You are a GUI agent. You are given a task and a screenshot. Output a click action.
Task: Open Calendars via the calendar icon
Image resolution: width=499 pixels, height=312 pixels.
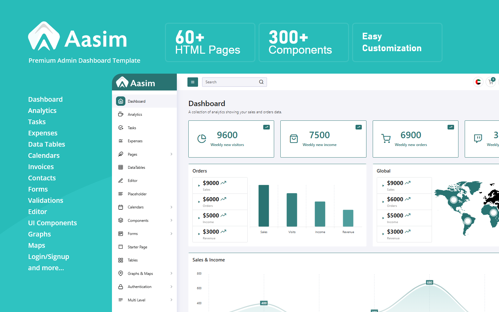[x=121, y=207]
